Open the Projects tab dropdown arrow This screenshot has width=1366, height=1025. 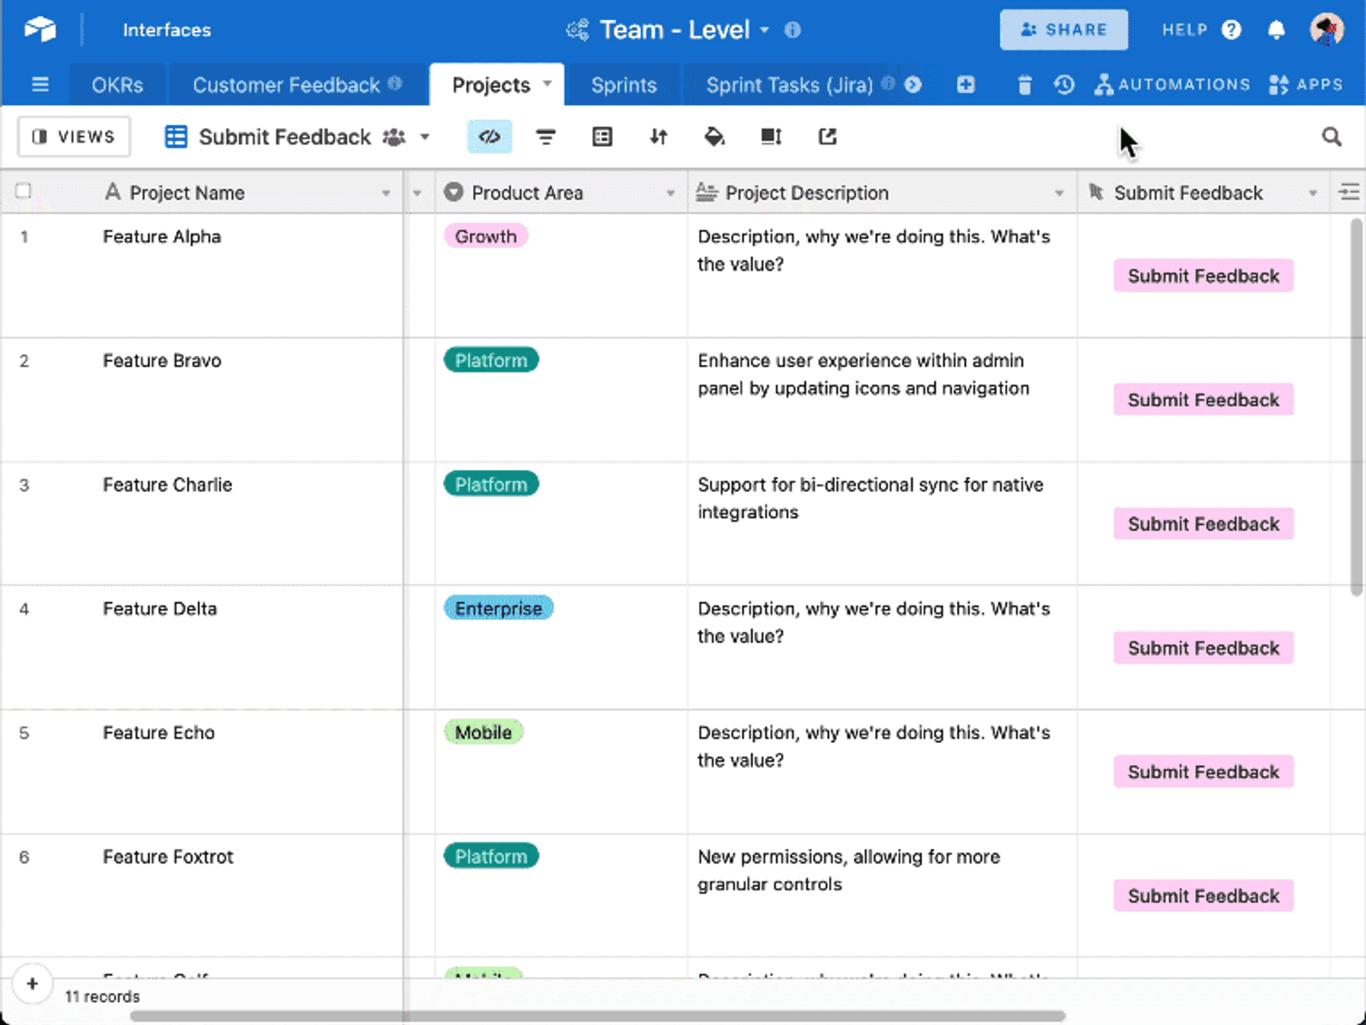click(547, 84)
